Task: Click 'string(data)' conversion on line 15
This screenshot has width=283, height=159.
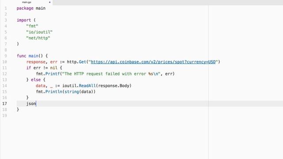Action: 79,91
